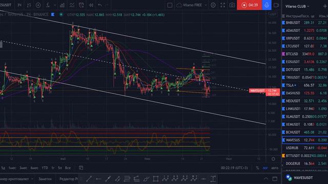Switch to the Заметки tab
The width and height of the screenshot is (328, 184).
(x=45, y=179)
